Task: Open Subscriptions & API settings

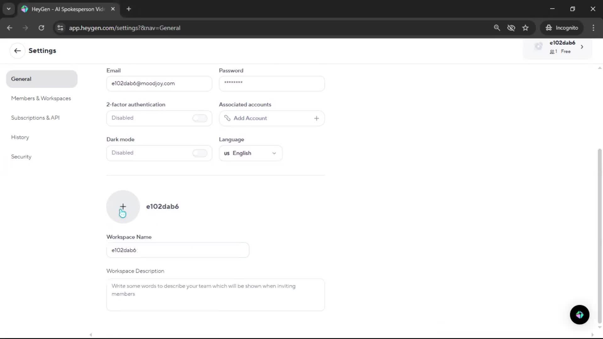Action: click(x=35, y=118)
